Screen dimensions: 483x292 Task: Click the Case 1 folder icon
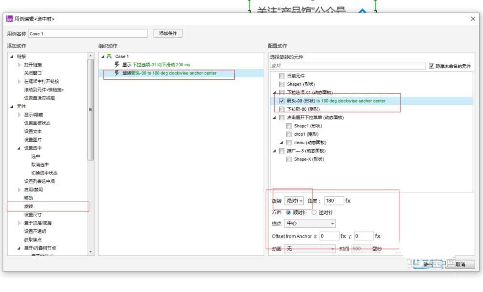tap(109, 56)
